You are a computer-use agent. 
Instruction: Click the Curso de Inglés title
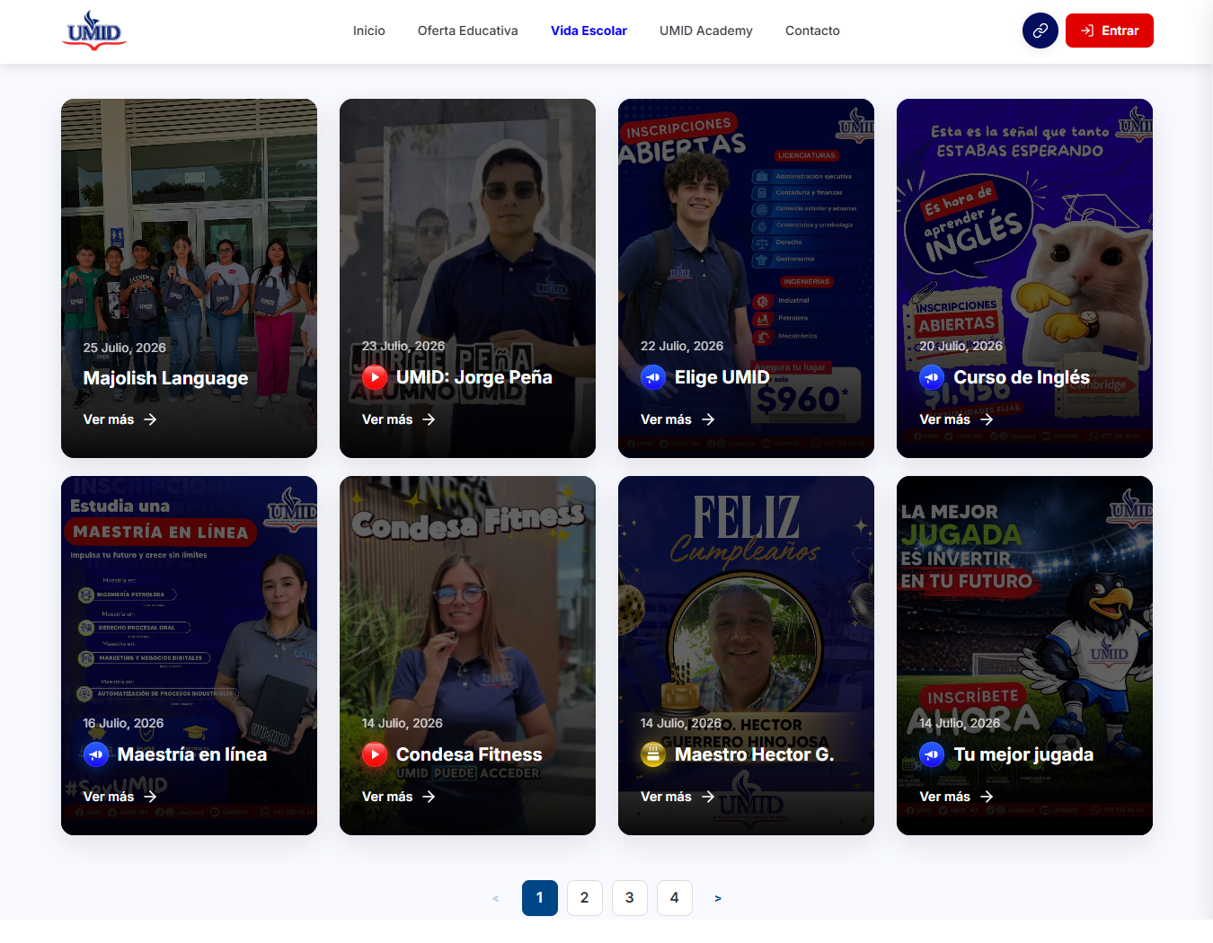tap(1022, 377)
